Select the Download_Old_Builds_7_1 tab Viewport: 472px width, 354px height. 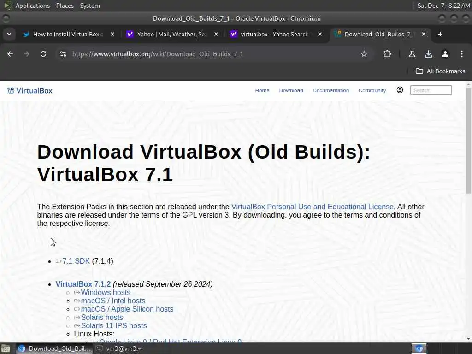pyautogui.click(x=379, y=34)
